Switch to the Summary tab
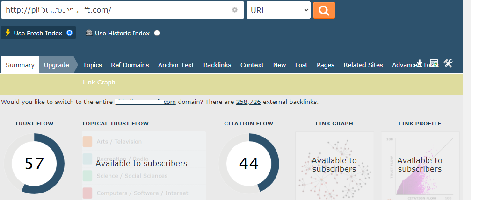The image size is (479, 200). 20,65
